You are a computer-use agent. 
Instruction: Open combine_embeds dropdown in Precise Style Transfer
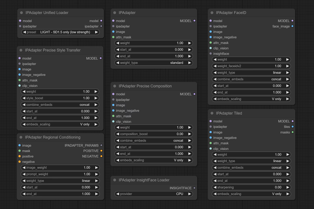click(x=60, y=105)
